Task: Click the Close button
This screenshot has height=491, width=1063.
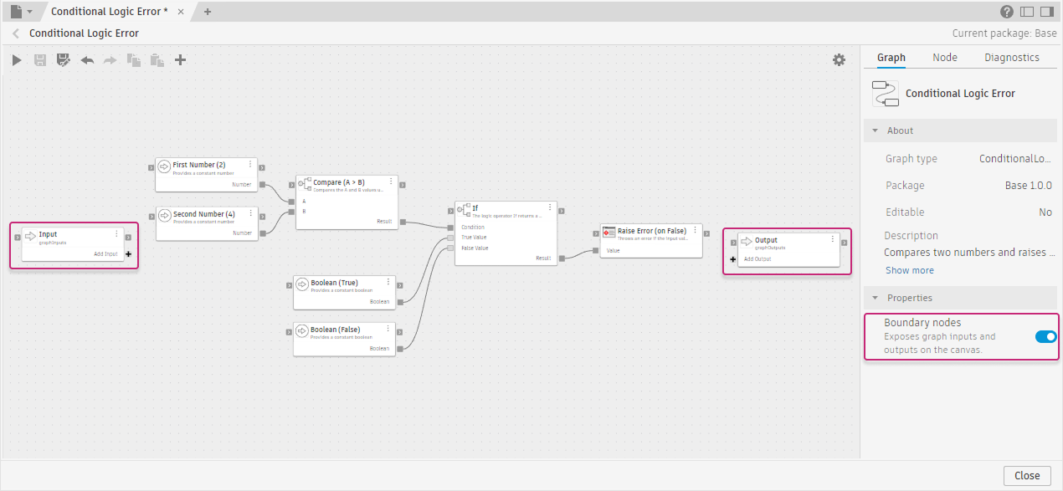Action: pos(1027,475)
